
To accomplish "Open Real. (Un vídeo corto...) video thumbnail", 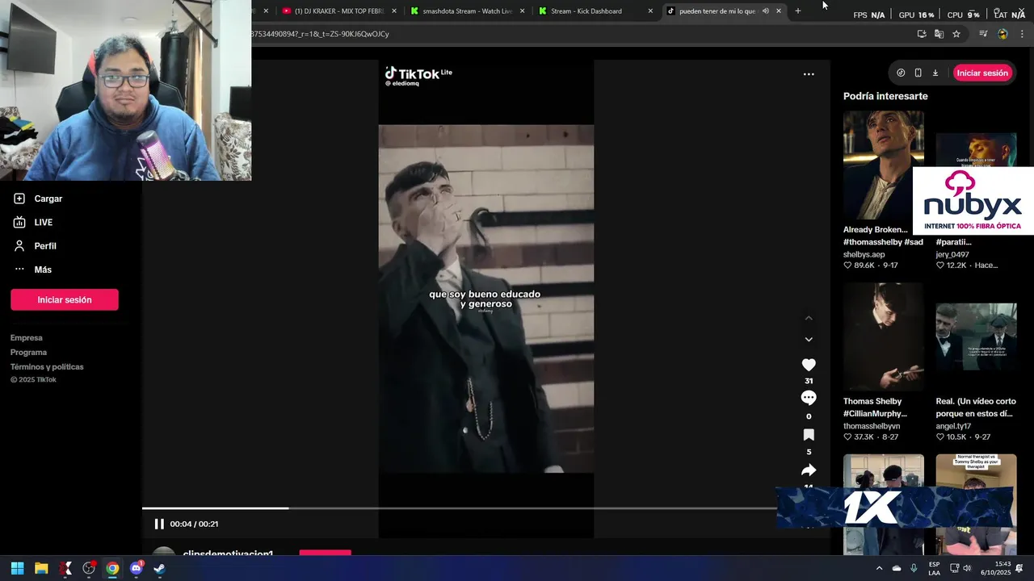I will pos(976,336).
